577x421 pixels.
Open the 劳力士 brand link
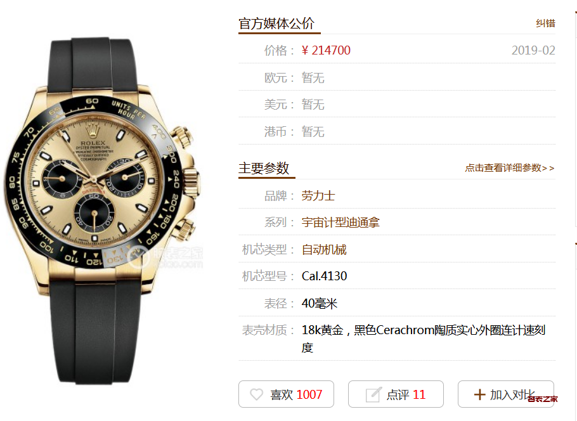(318, 196)
